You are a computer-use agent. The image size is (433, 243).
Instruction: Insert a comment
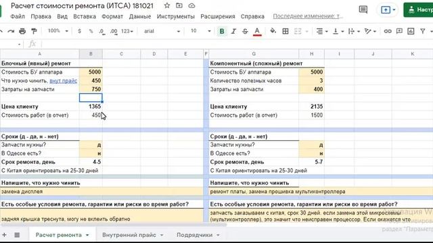tap(399, 31)
